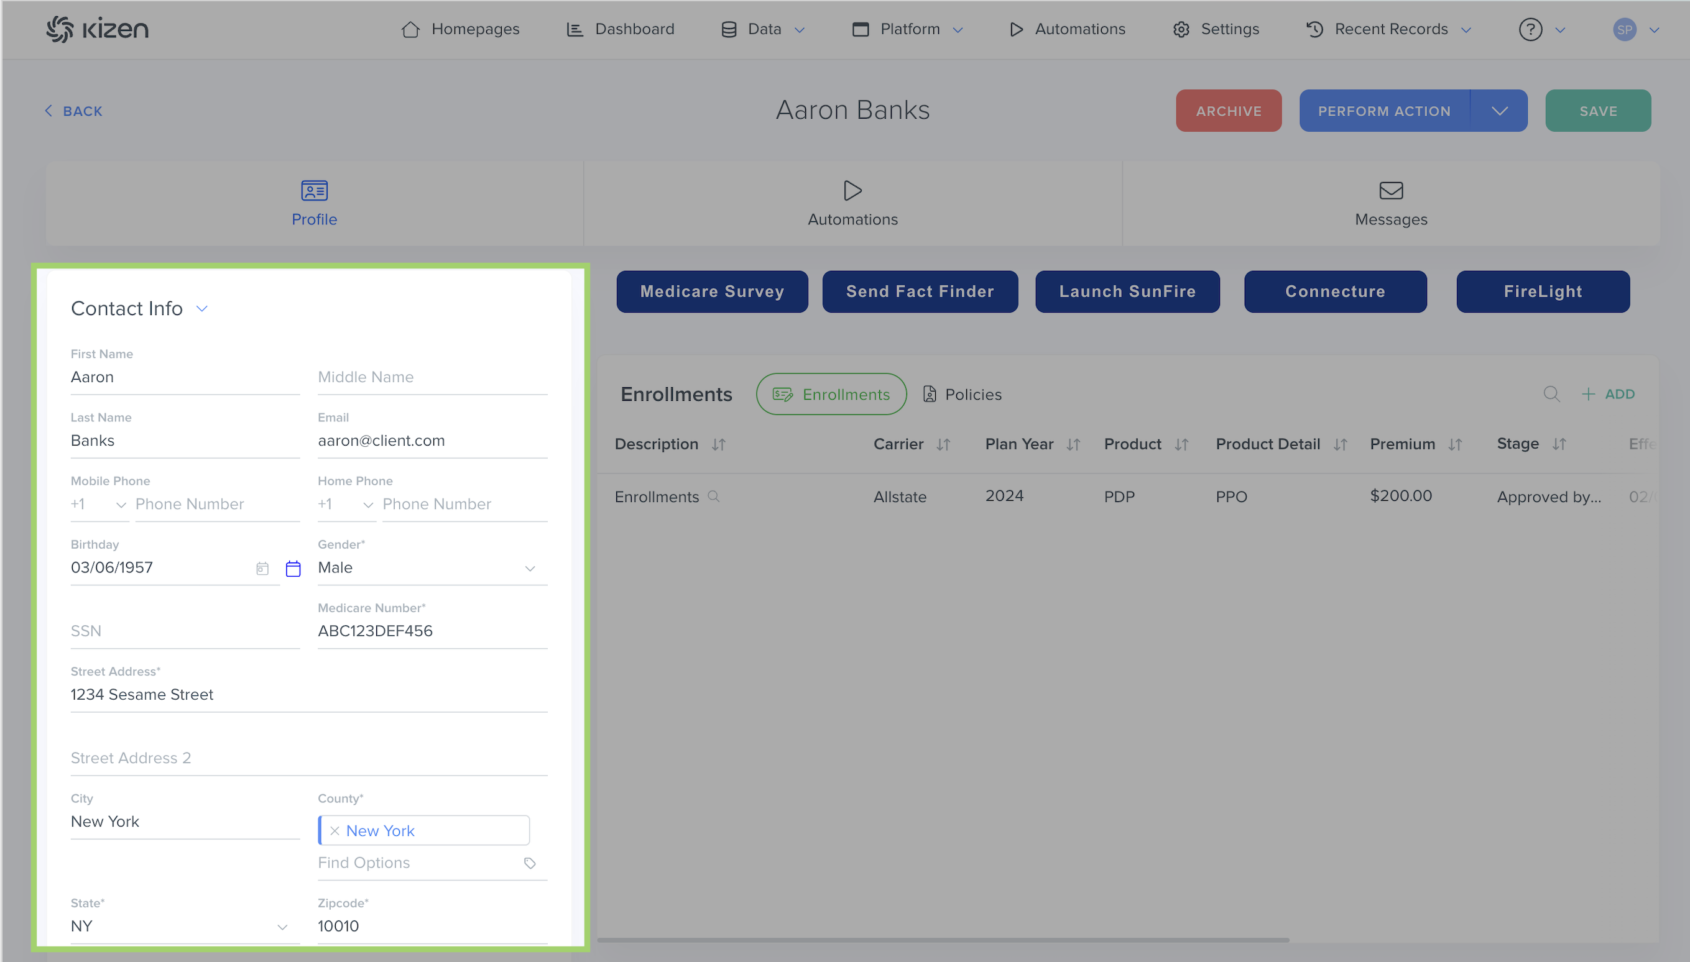Sort by Carrier column arrows
This screenshot has width=1690, height=962.
(x=943, y=445)
